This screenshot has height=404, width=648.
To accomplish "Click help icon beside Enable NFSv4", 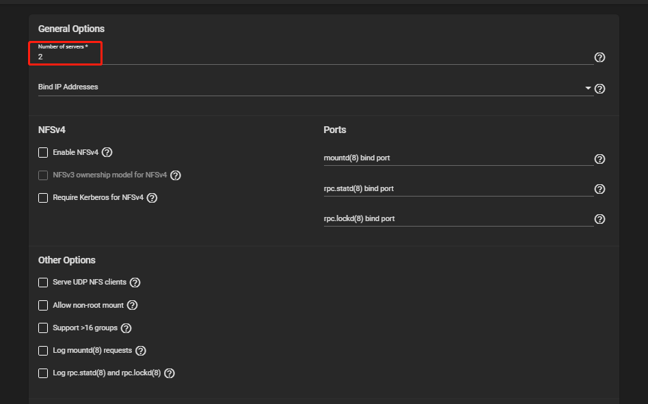I will (107, 153).
